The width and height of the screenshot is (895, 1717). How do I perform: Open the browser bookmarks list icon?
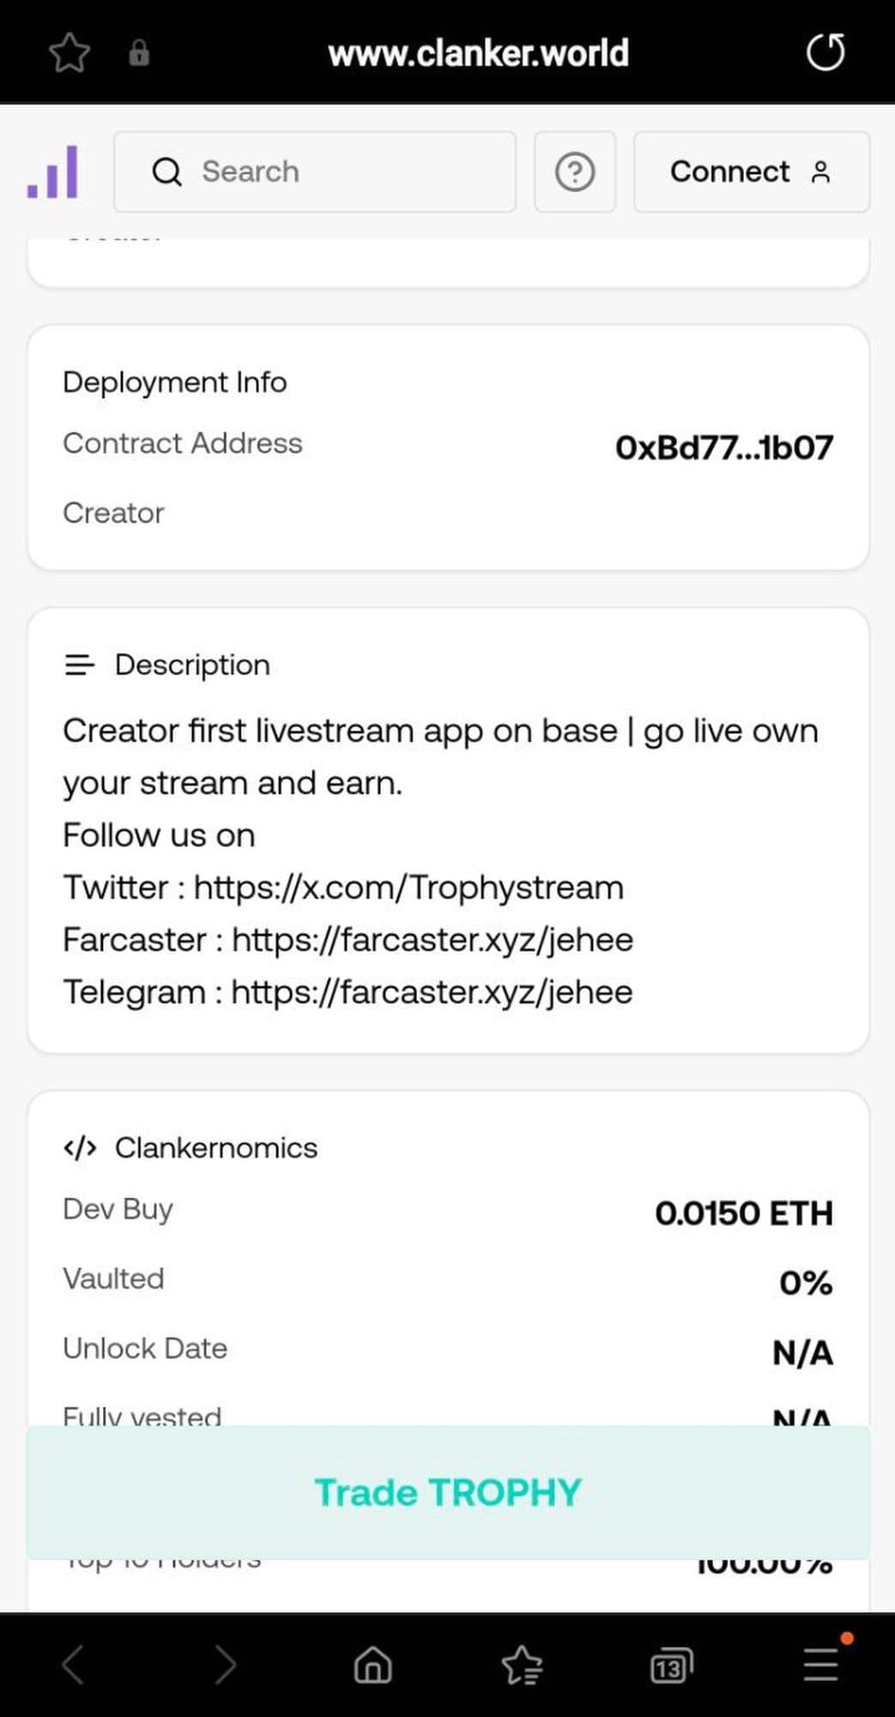click(x=522, y=1665)
